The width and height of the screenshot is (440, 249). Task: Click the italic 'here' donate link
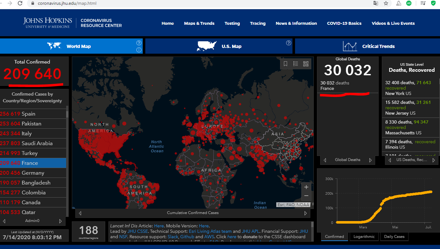(232, 237)
